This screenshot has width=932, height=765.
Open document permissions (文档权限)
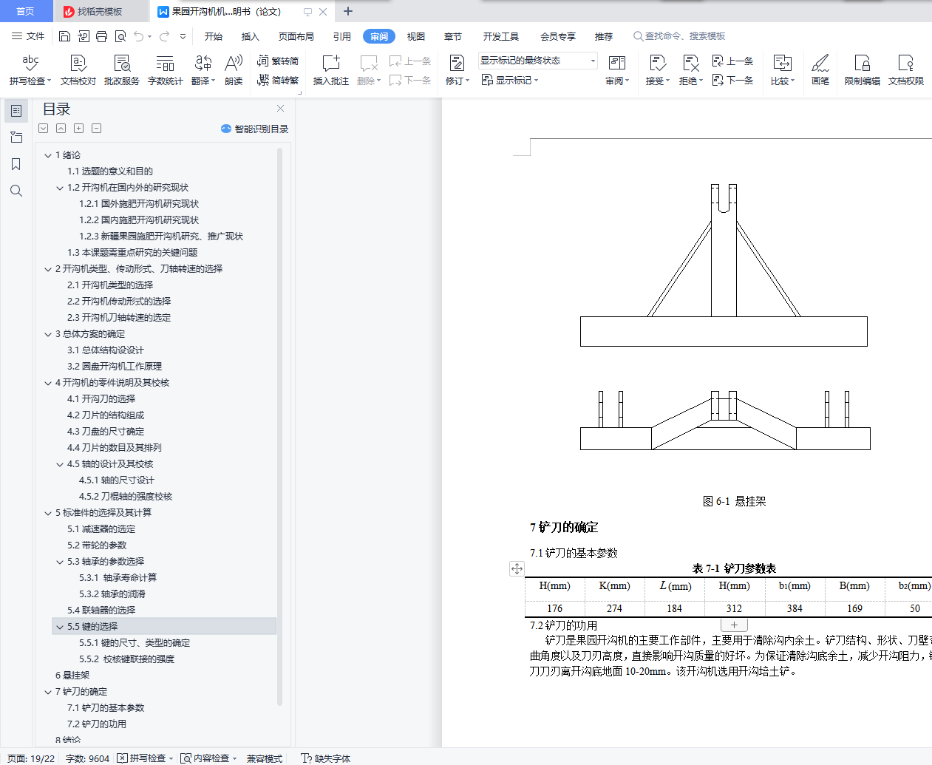coord(906,70)
